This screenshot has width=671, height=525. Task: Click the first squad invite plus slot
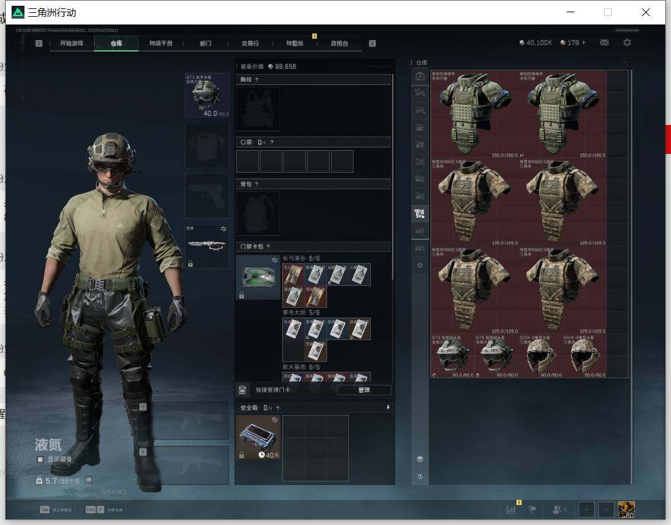tap(586, 510)
